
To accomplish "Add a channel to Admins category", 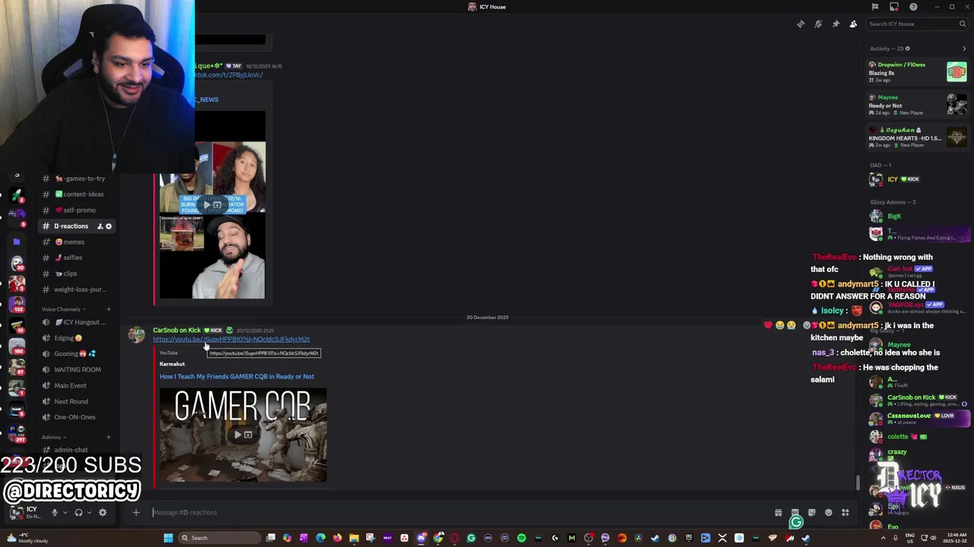I will click(x=108, y=438).
